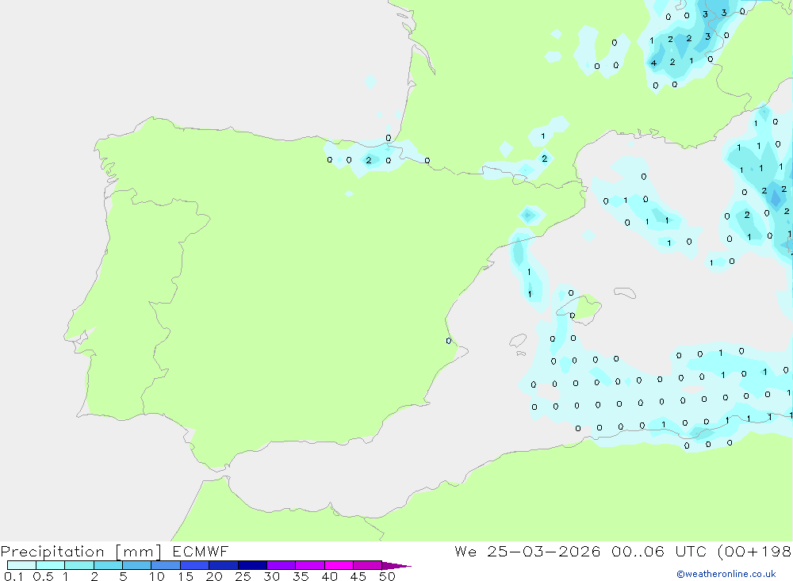Click the legend tick label '35'
793x581 pixels.
[301, 576]
